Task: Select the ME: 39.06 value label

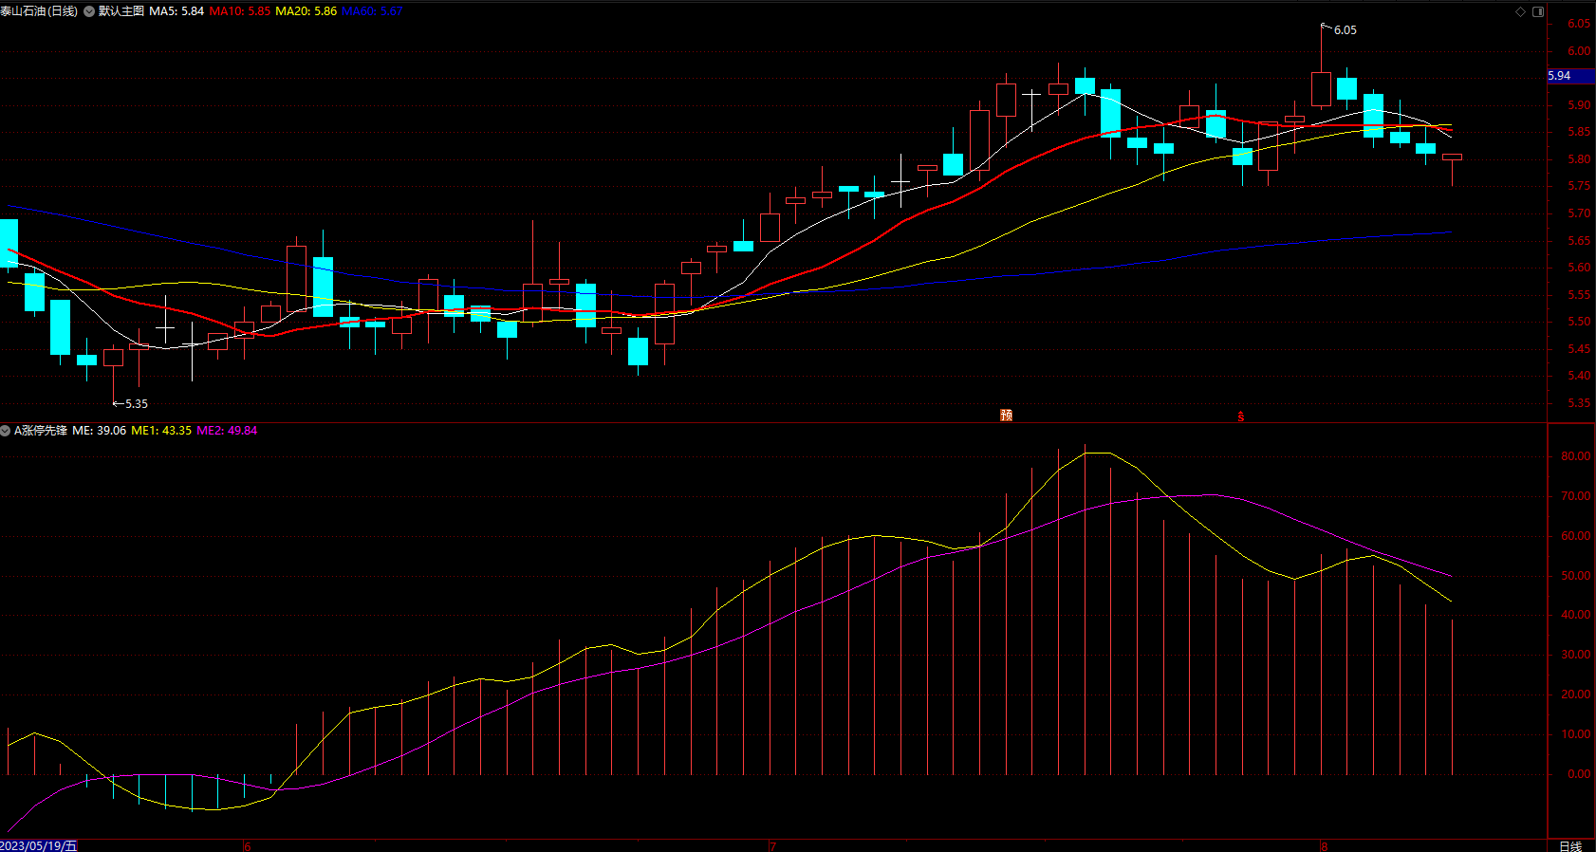Action: (x=100, y=431)
